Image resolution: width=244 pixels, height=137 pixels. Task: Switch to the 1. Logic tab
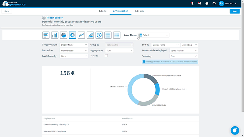(x=102, y=11)
